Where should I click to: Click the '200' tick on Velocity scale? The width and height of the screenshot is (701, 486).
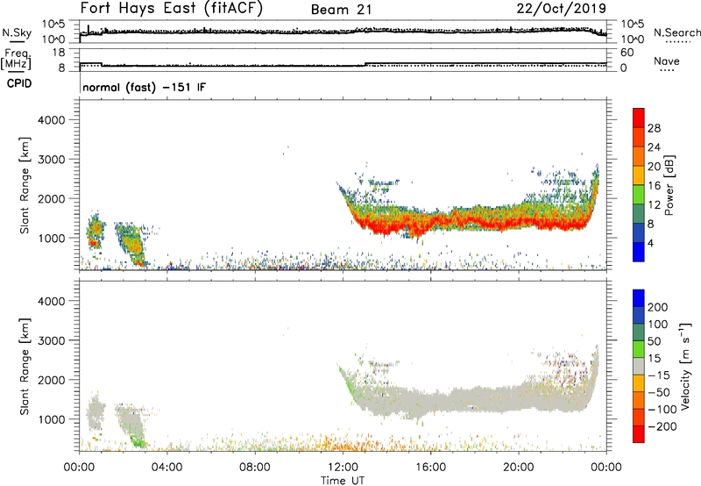click(x=658, y=307)
